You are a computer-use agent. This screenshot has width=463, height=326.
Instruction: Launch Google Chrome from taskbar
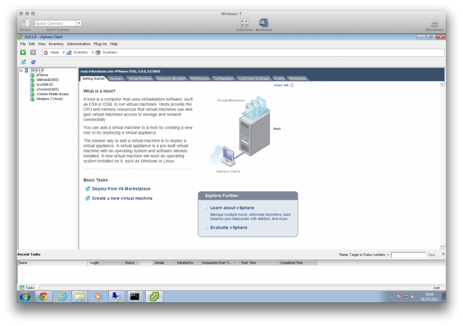(x=43, y=296)
